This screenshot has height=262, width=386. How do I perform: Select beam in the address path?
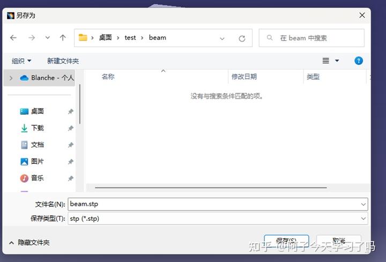tap(158, 38)
